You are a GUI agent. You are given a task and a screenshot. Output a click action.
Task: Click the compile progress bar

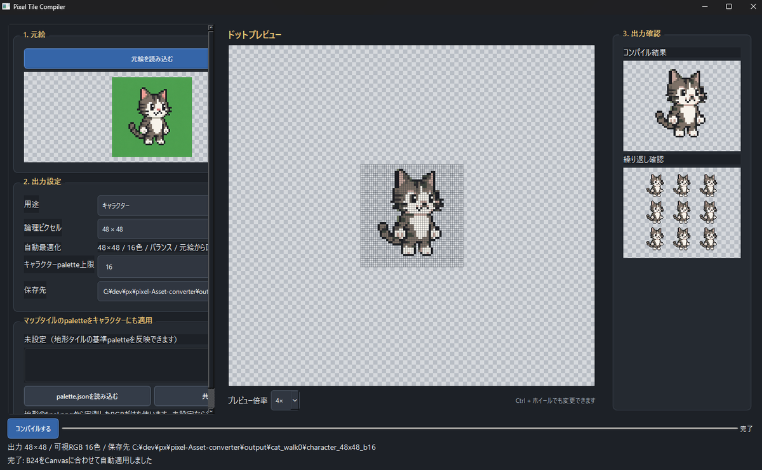pyautogui.click(x=400, y=429)
